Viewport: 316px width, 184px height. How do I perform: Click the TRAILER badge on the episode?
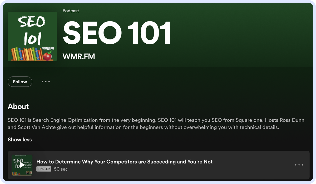(x=44, y=169)
